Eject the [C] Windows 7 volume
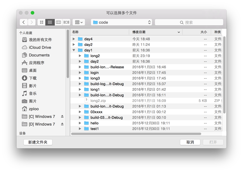 (62, 116)
